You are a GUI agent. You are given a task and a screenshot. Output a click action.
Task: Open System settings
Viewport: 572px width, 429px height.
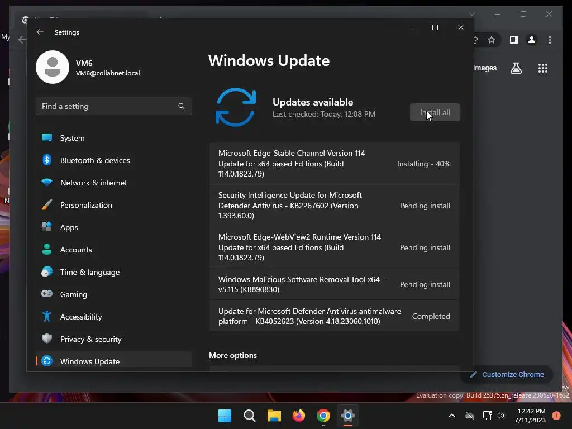[x=114, y=138]
